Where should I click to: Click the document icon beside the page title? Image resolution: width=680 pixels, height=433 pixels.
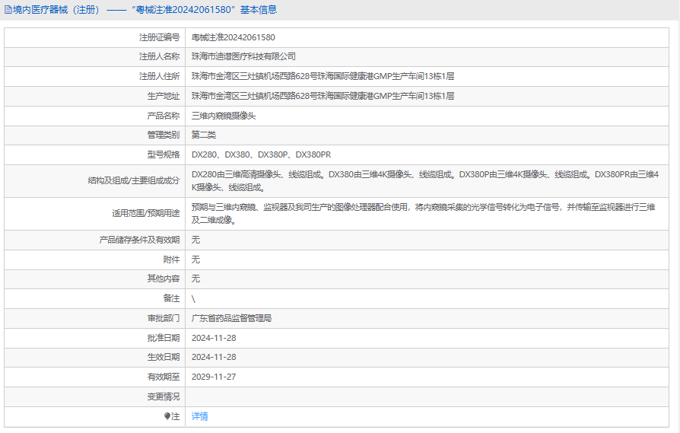[x=8, y=10]
